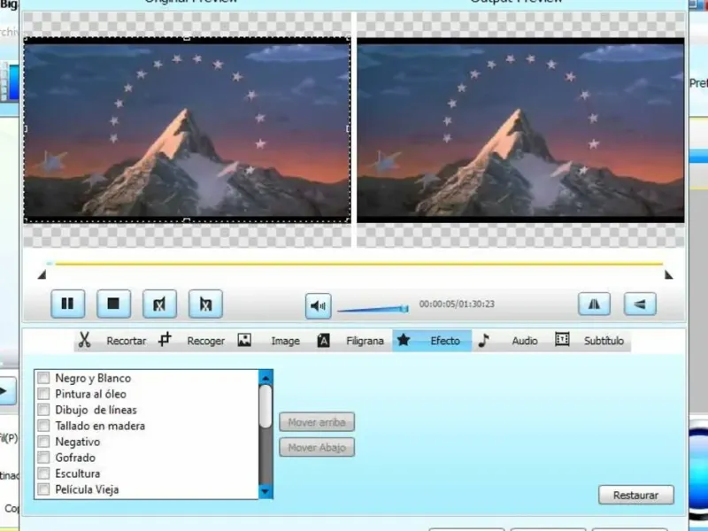Enable Negativo effect checkbox
The image size is (708, 531).
tap(43, 442)
